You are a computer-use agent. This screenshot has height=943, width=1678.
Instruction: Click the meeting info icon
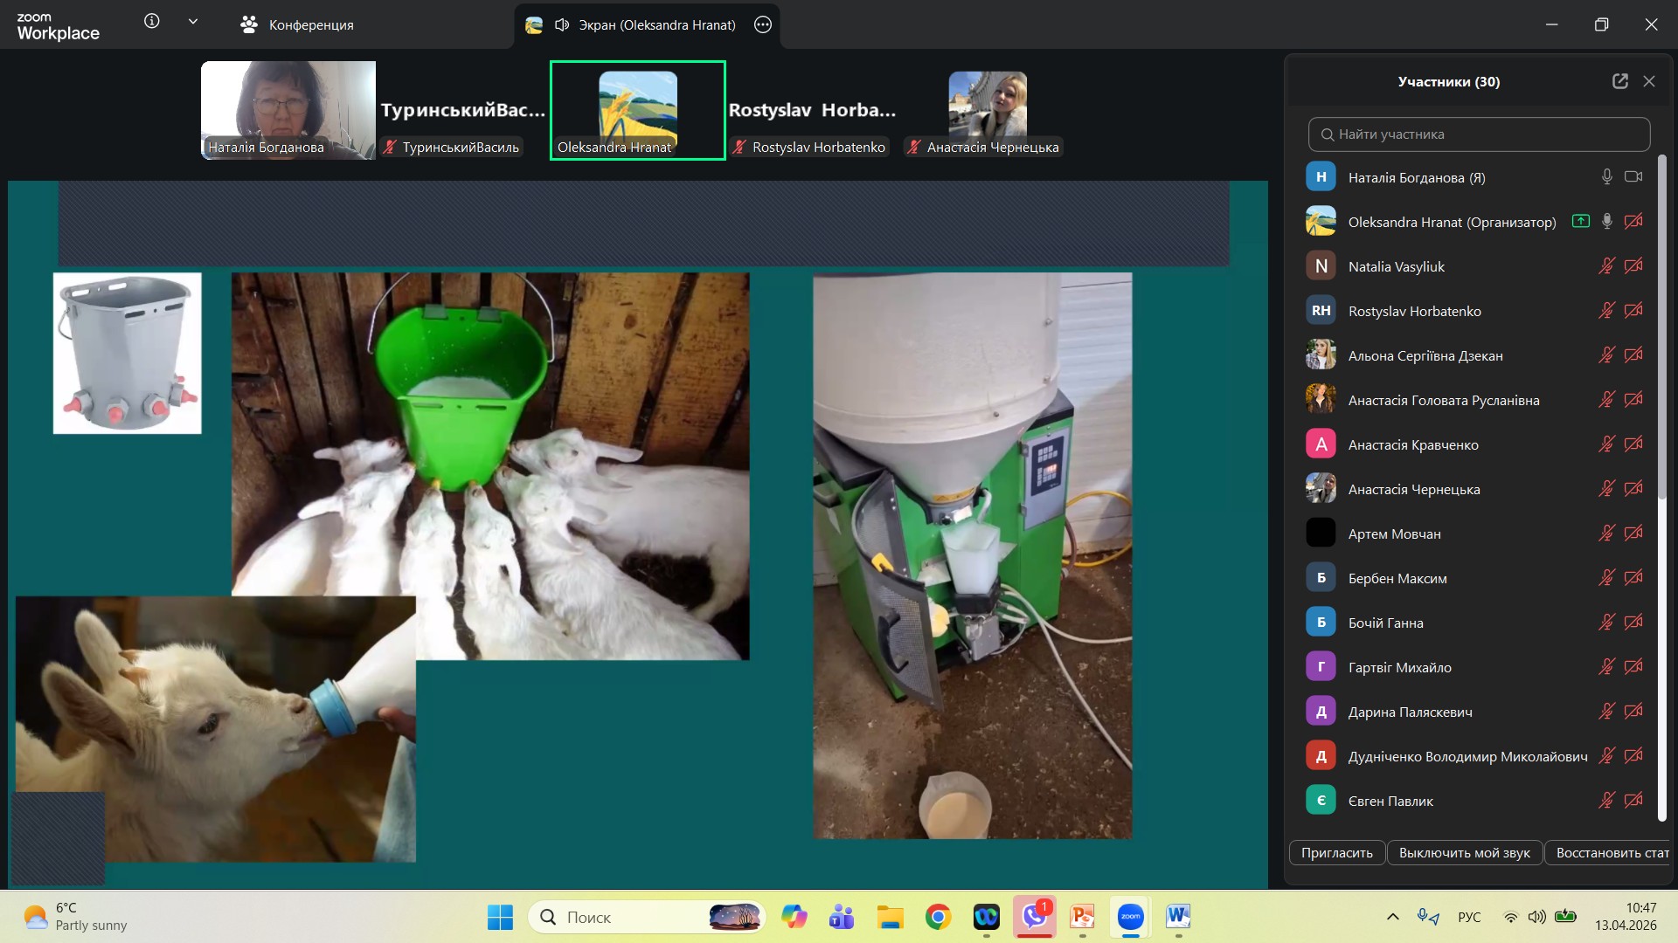(152, 22)
